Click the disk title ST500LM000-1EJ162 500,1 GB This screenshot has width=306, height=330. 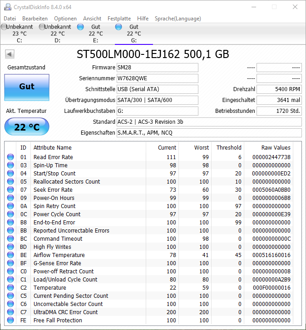(153, 54)
